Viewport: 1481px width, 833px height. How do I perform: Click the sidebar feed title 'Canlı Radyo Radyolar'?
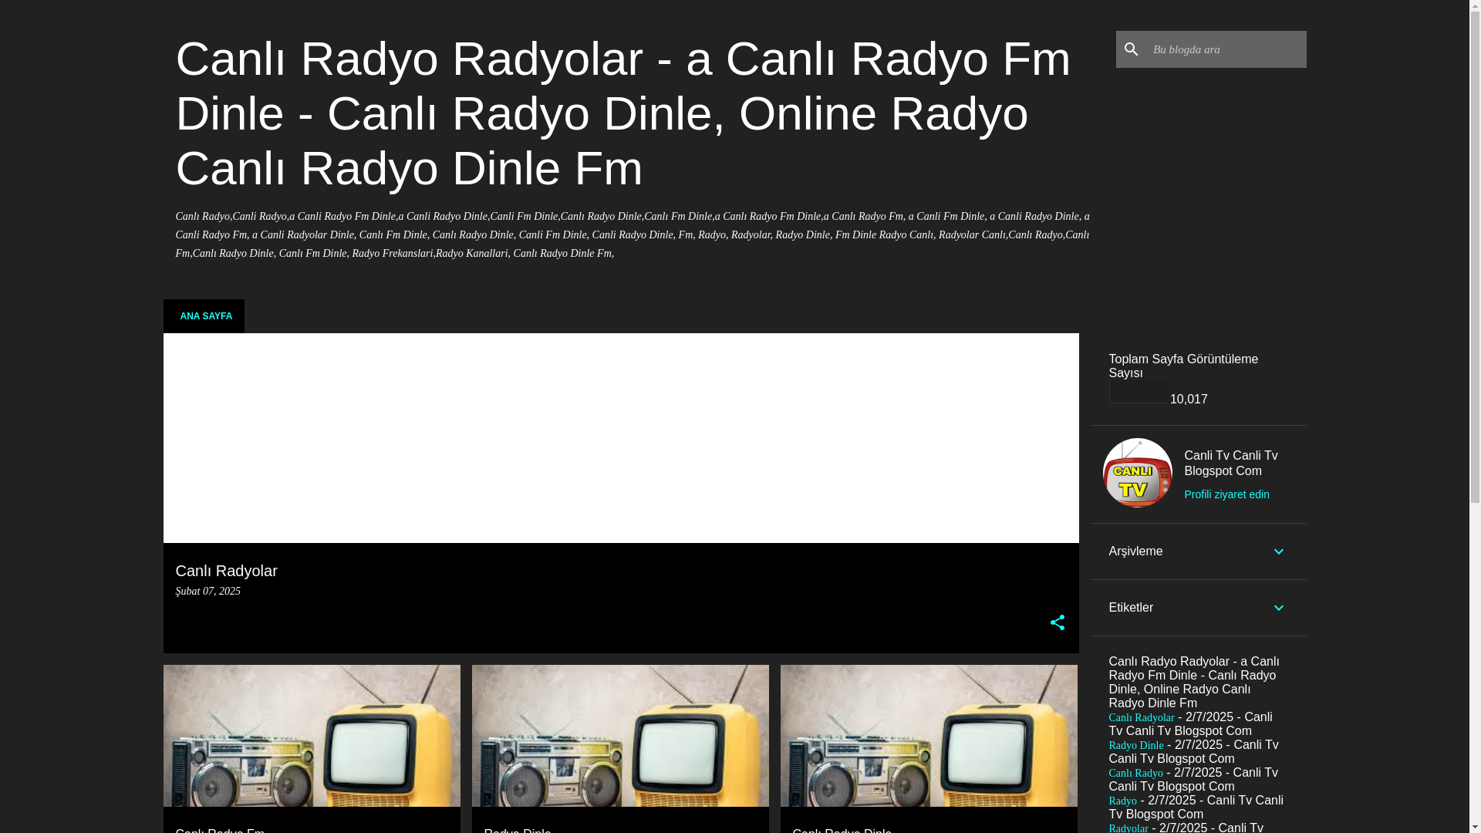point(1194,683)
